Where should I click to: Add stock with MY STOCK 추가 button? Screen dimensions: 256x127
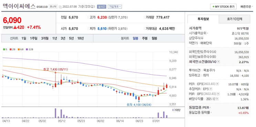click(223, 7)
